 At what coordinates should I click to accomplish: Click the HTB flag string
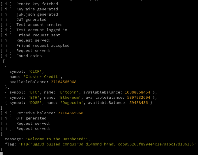coord(107,144)
